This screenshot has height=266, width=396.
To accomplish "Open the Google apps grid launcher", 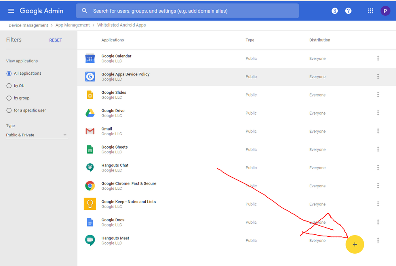I will click(x=371, y=11).
